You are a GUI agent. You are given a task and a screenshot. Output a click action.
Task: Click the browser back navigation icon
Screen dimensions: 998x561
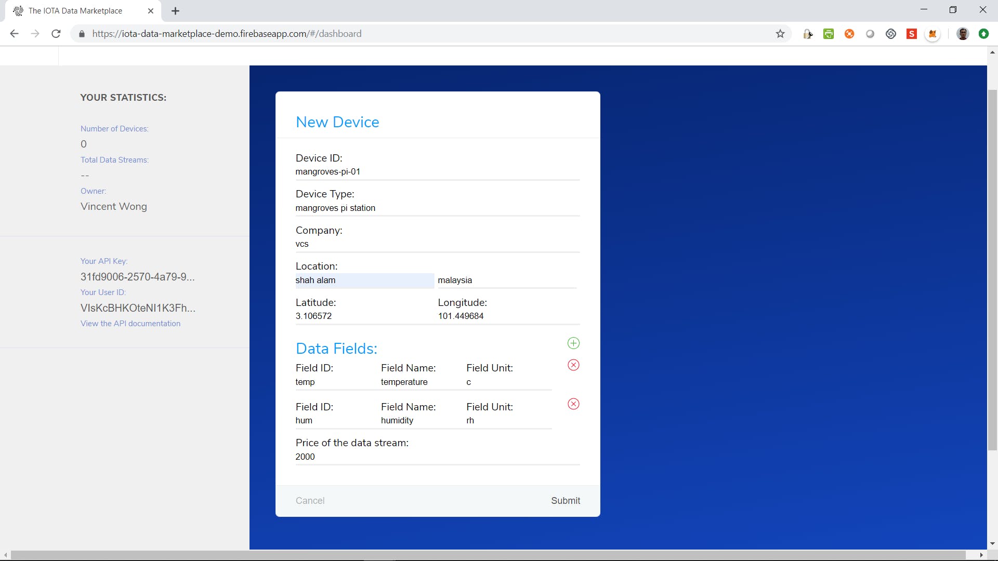(x=15, y=34)
